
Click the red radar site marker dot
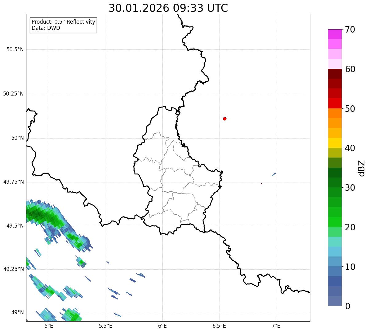(225, 119)
